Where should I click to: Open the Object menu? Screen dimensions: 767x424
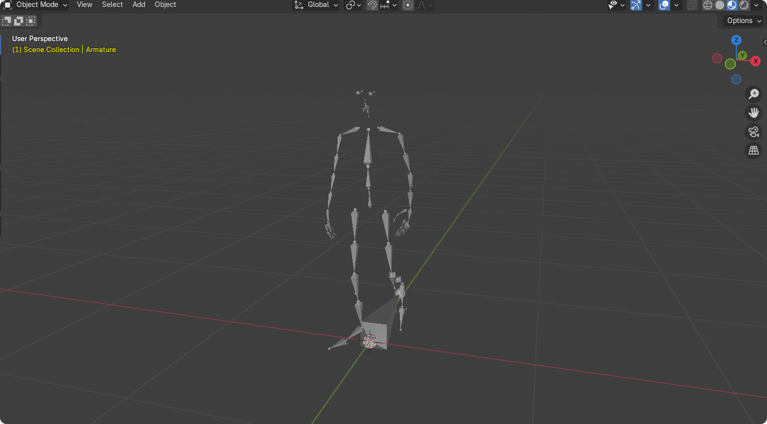165,5
